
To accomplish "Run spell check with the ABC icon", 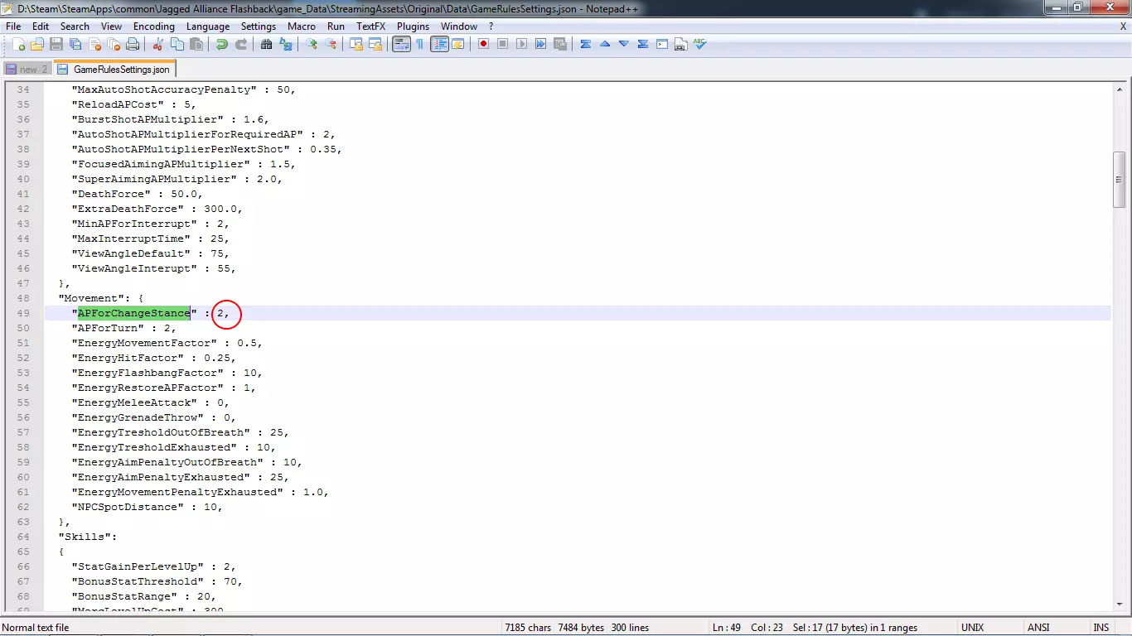I will (699, 44).
